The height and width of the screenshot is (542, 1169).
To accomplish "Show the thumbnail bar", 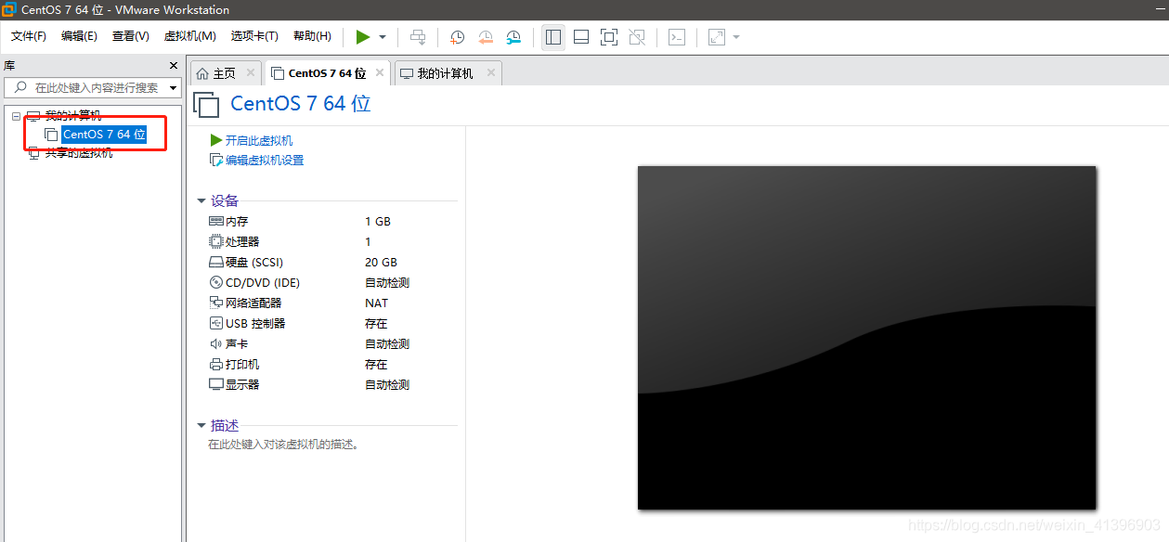I will (580, 37).
